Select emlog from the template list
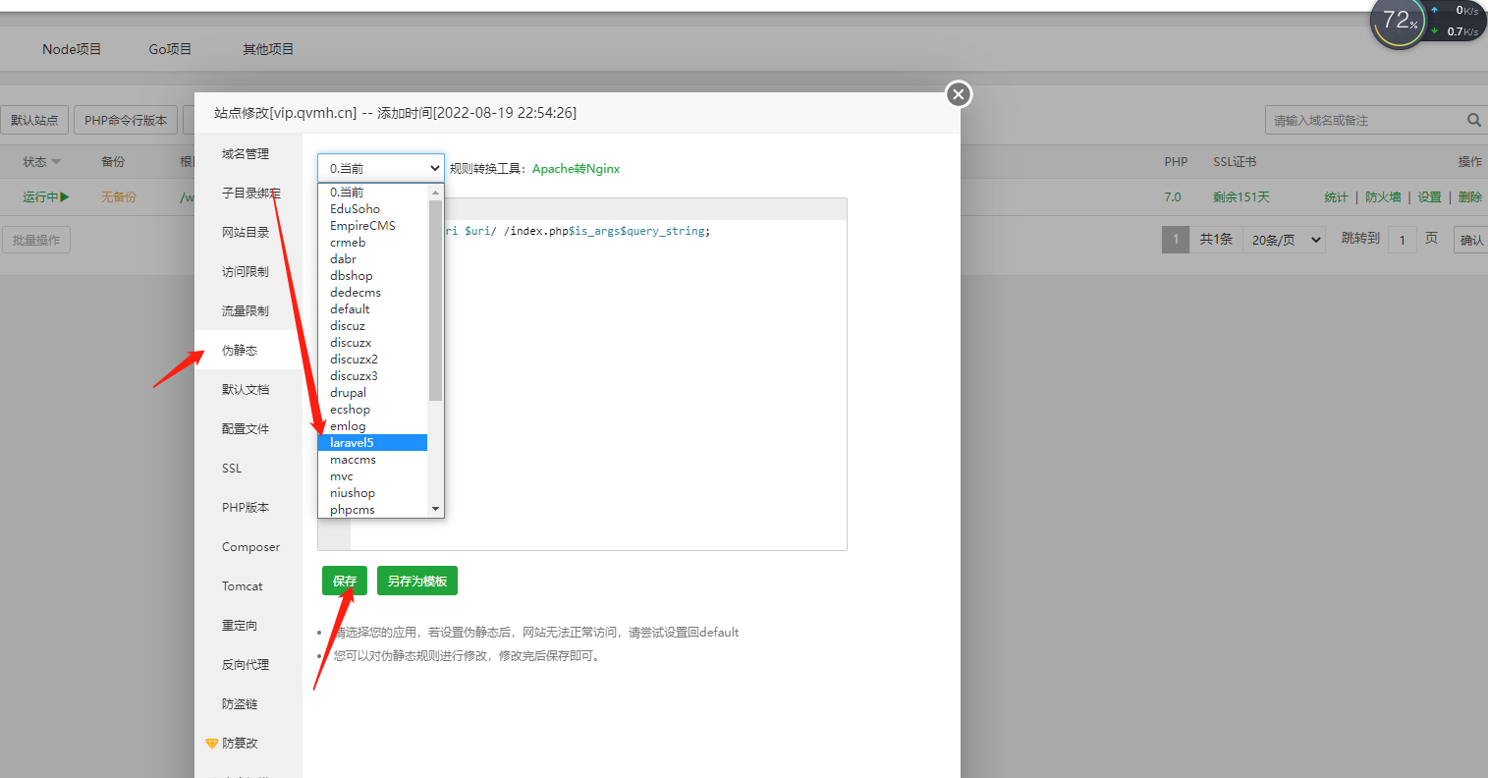This screenshot has width=1488, height=778. (x=372, y=426)
